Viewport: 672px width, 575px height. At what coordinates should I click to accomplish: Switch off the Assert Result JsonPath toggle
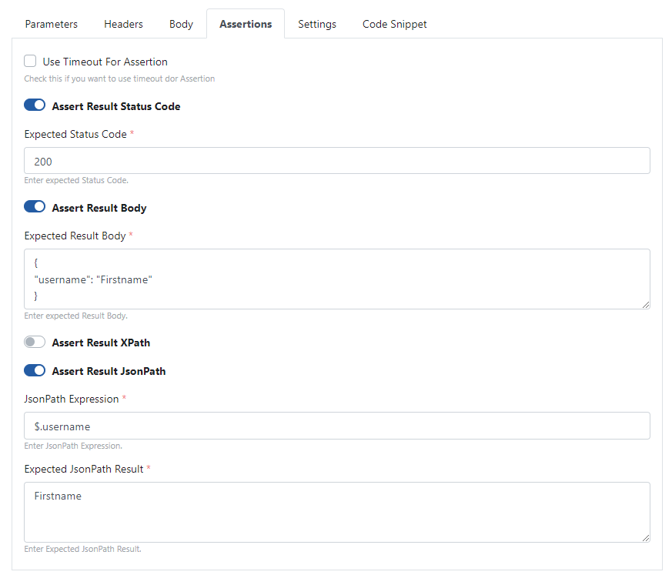tap(35, 370)
